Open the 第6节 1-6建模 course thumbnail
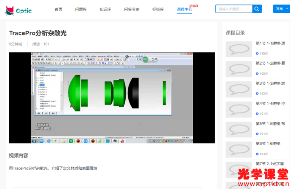This screenshot has width=290, height=189. (239, 149)
